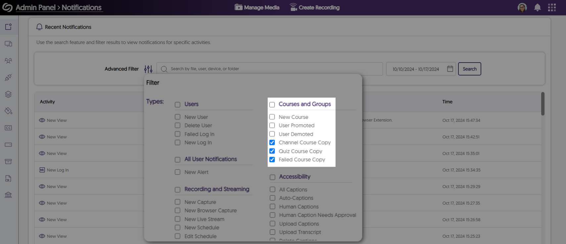Uncheck Quiz Course Copy
Viewport: 566px width, 244px height.
(x=272, y=151)
